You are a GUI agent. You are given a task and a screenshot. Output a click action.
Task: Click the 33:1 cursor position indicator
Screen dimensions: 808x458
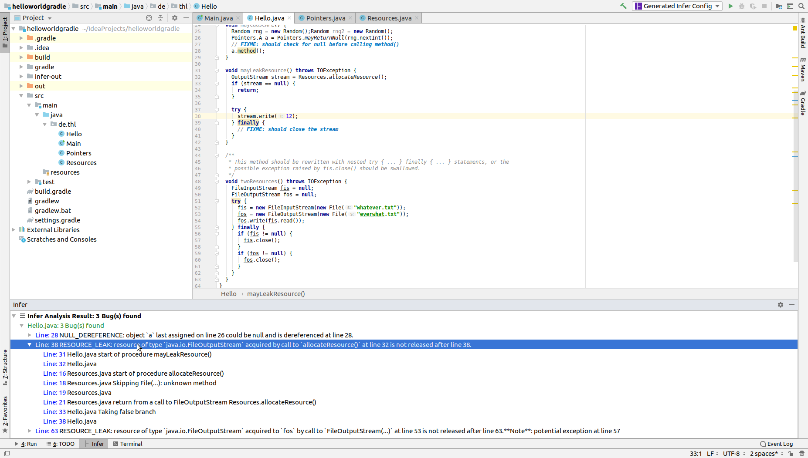[696, 453]
